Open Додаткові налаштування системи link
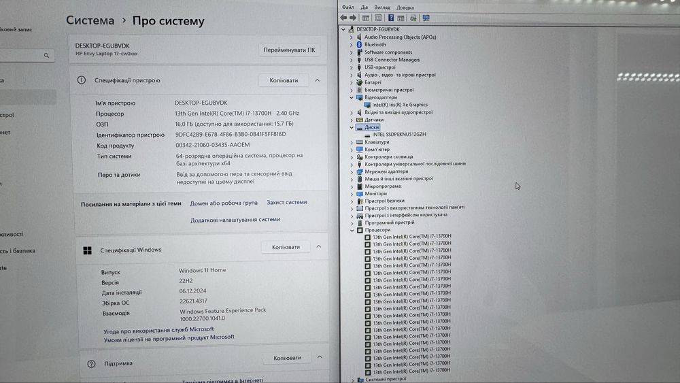 click(235, 220)
